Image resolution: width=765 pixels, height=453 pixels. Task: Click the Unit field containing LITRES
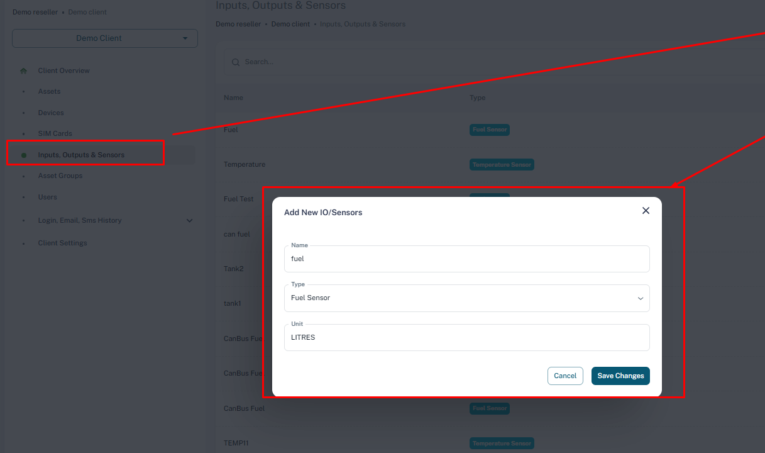pyautogui.click(x=466, y=338)
